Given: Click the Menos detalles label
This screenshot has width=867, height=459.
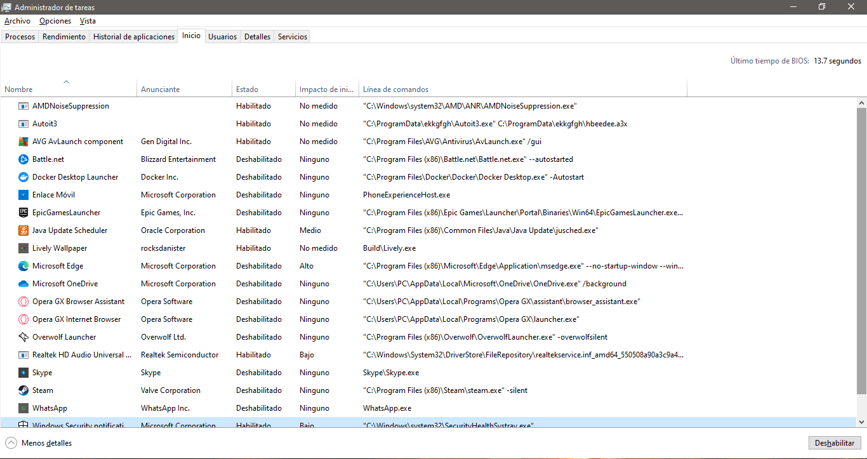Looking at the screenshot, I should click(x=47, y=443).
